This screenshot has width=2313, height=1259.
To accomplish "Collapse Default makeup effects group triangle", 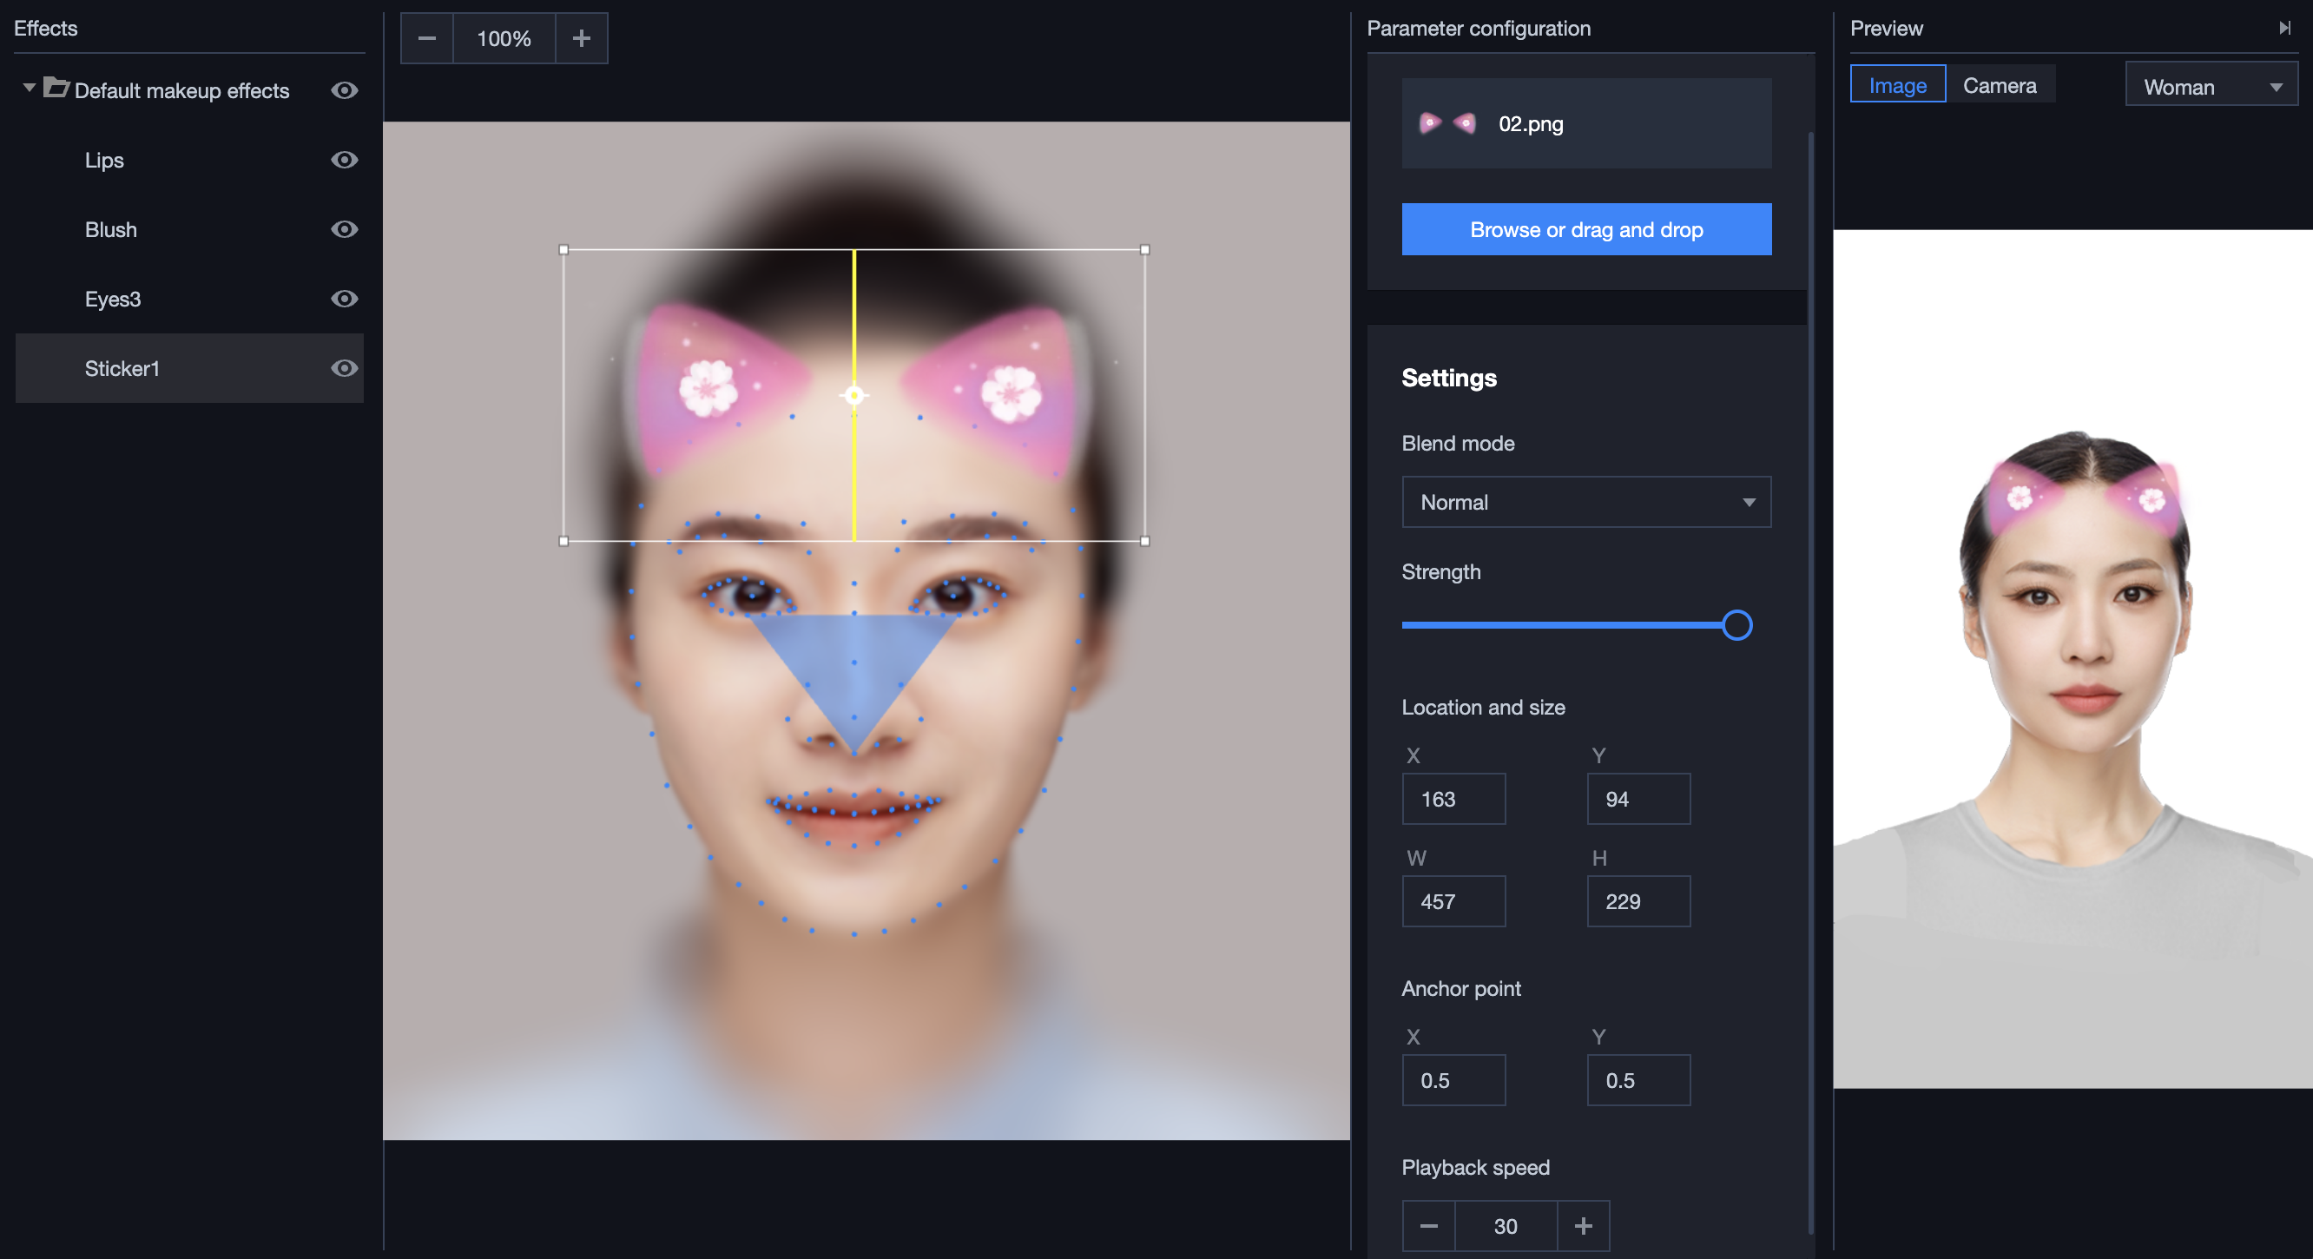I will click(x=29, y=88).
